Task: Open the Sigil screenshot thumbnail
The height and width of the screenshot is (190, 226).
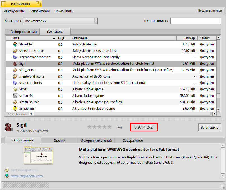Action: 38,156
